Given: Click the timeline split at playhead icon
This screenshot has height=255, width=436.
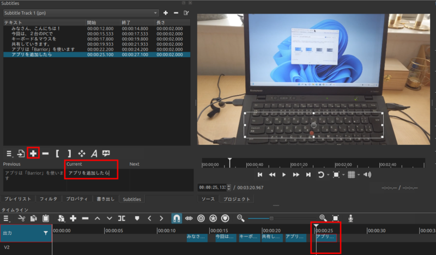Looking at the screenshot, I should tap(122, 218).
